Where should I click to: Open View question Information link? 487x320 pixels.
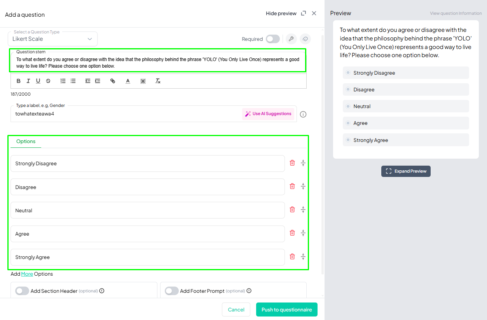pyautogui.click(x=456, y=13)
